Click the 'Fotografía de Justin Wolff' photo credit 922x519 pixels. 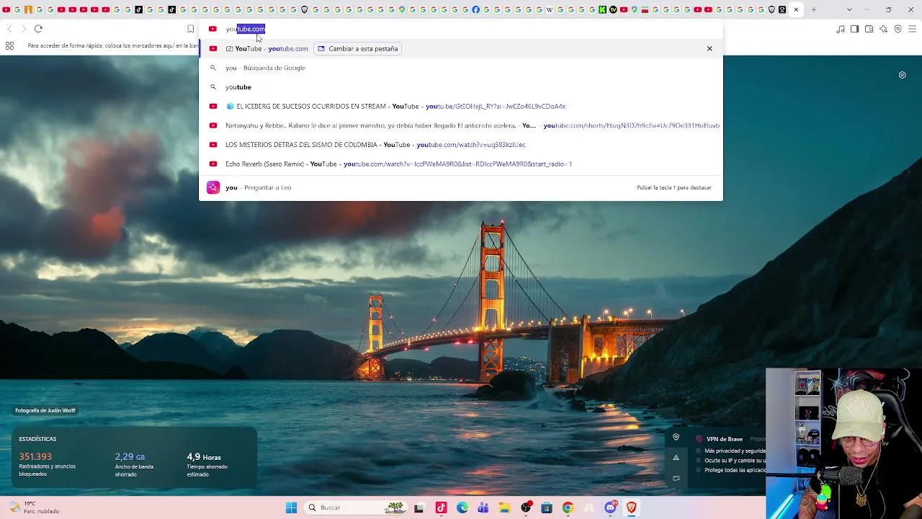coord(45,410)
